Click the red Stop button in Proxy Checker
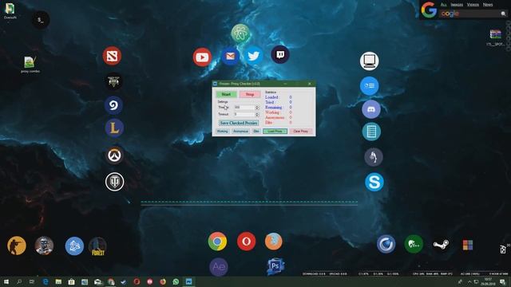 (x=250, y=94)
